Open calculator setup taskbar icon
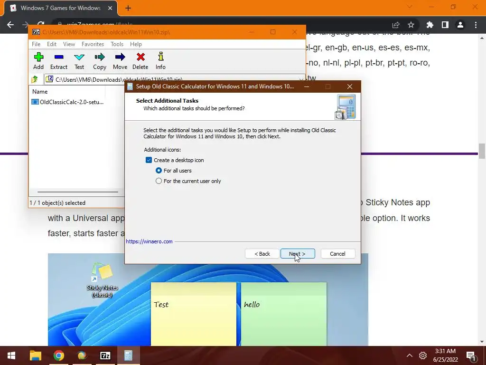 pos(128,355)
